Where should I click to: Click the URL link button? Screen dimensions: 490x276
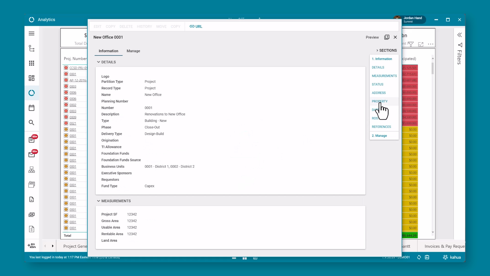pyautogui.click(x=196, y=26)
